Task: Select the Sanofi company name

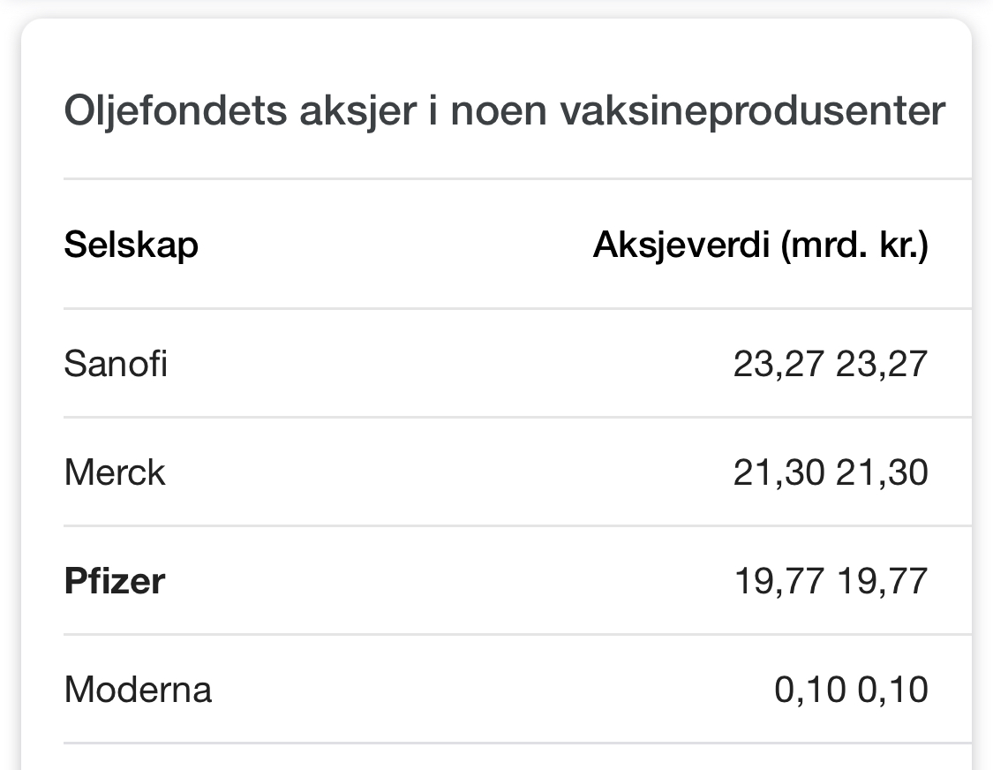Action: 116,363
